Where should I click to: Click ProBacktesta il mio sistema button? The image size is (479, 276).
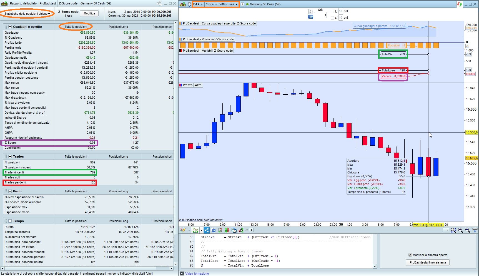(x=428, y=262)
